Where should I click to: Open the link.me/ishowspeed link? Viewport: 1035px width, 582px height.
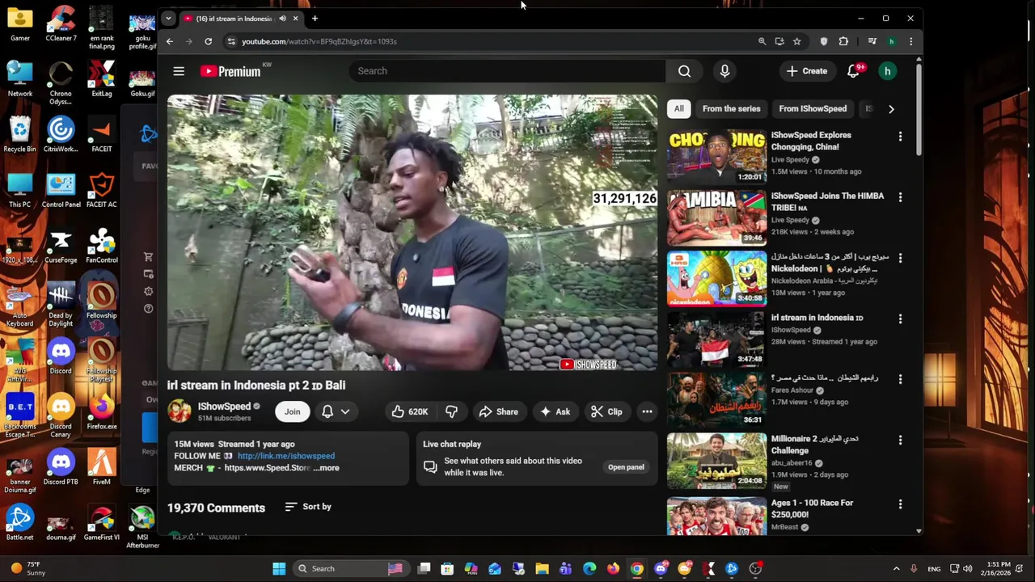[285, 456]
